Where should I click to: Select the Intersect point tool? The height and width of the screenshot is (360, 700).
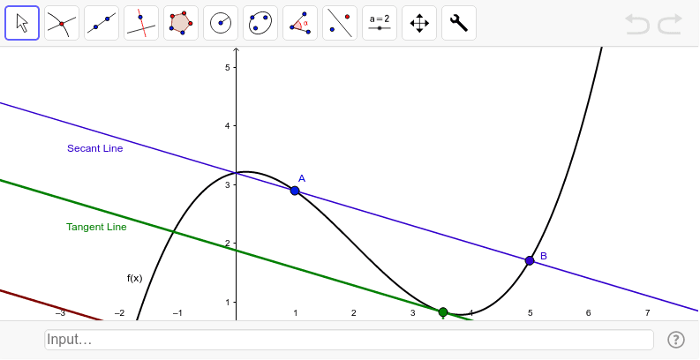coord(62,23)
